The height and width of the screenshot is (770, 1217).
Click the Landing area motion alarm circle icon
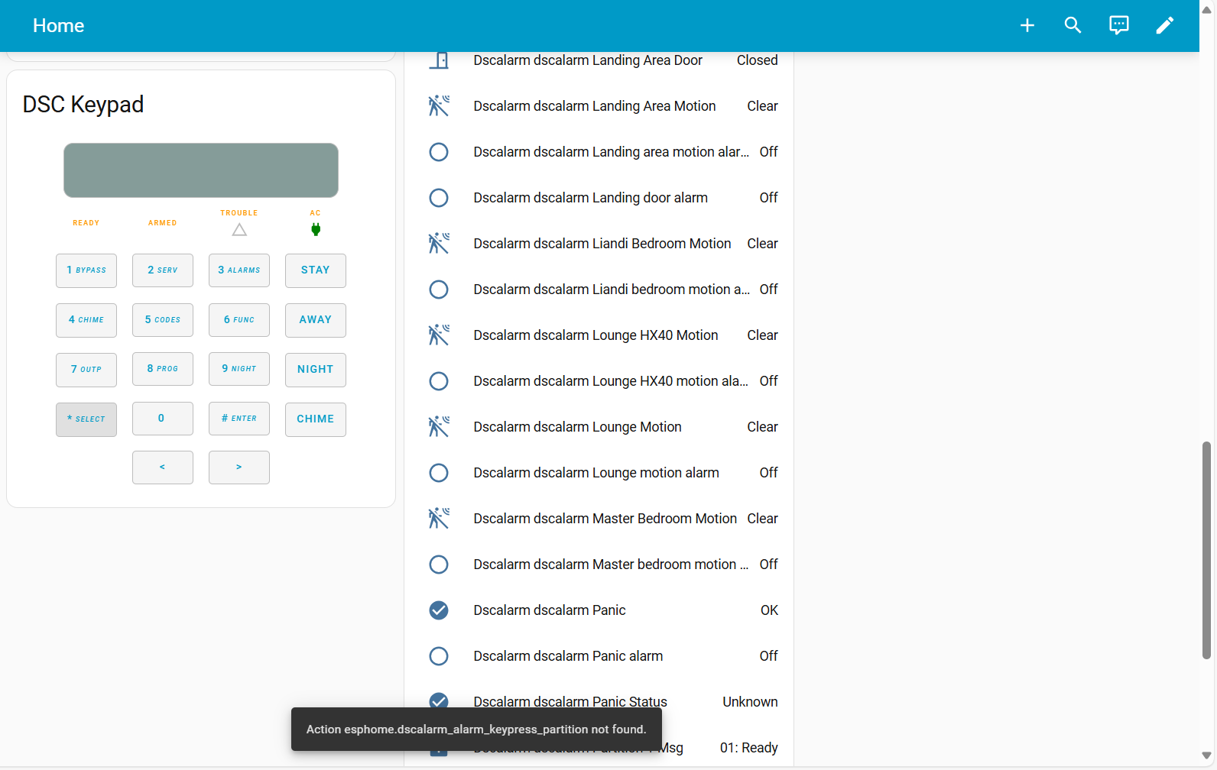coord(439,152)
